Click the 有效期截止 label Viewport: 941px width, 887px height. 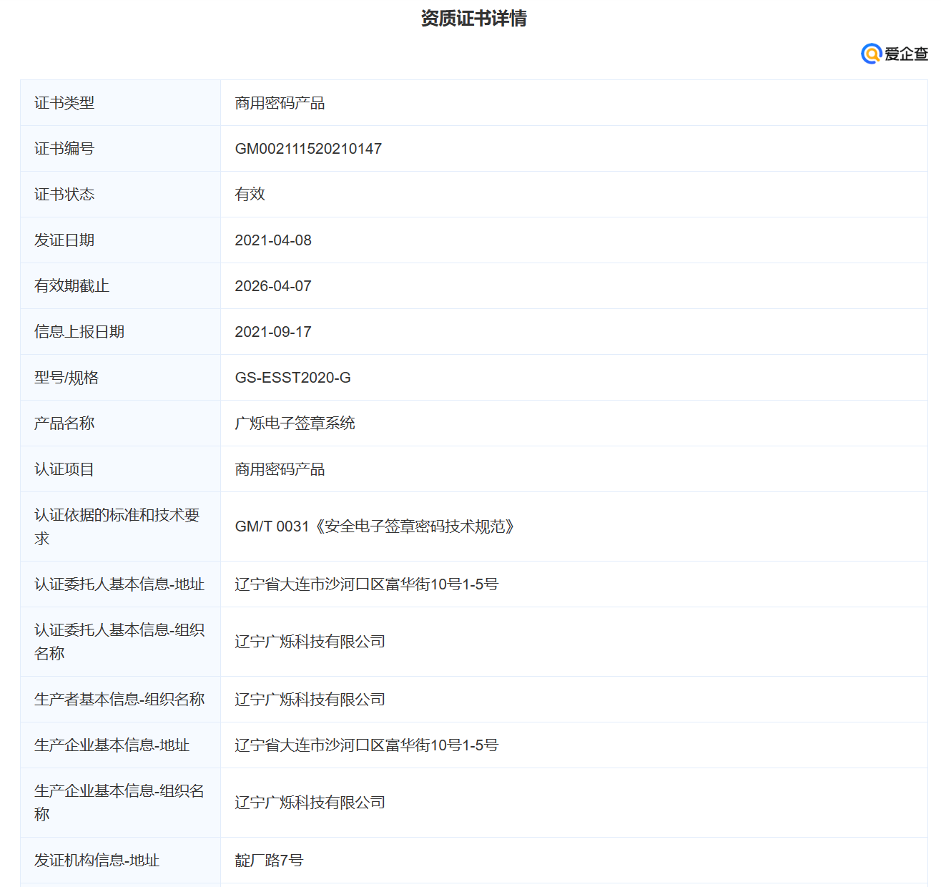point(72,286)
